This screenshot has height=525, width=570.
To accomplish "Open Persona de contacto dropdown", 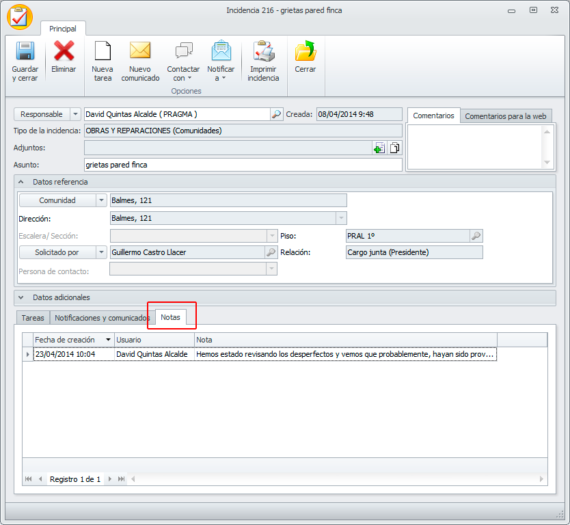I will pyautogui.click(x=271, y=269).
